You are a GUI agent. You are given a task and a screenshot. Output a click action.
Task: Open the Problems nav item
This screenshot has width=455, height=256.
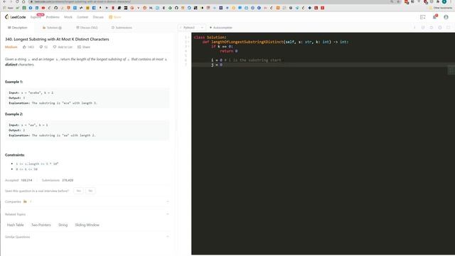[x=53, y=17]
